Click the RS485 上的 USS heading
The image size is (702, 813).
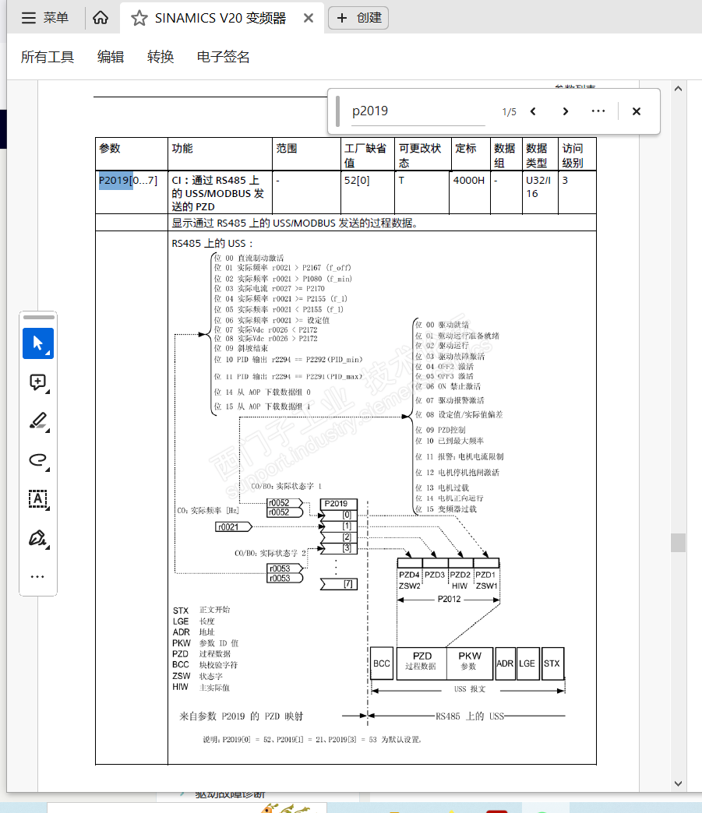(212, 244)
